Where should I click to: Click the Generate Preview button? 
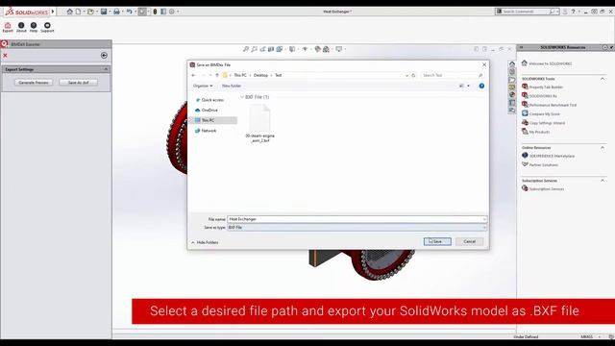pyautogui.click(x=34, y=83)
